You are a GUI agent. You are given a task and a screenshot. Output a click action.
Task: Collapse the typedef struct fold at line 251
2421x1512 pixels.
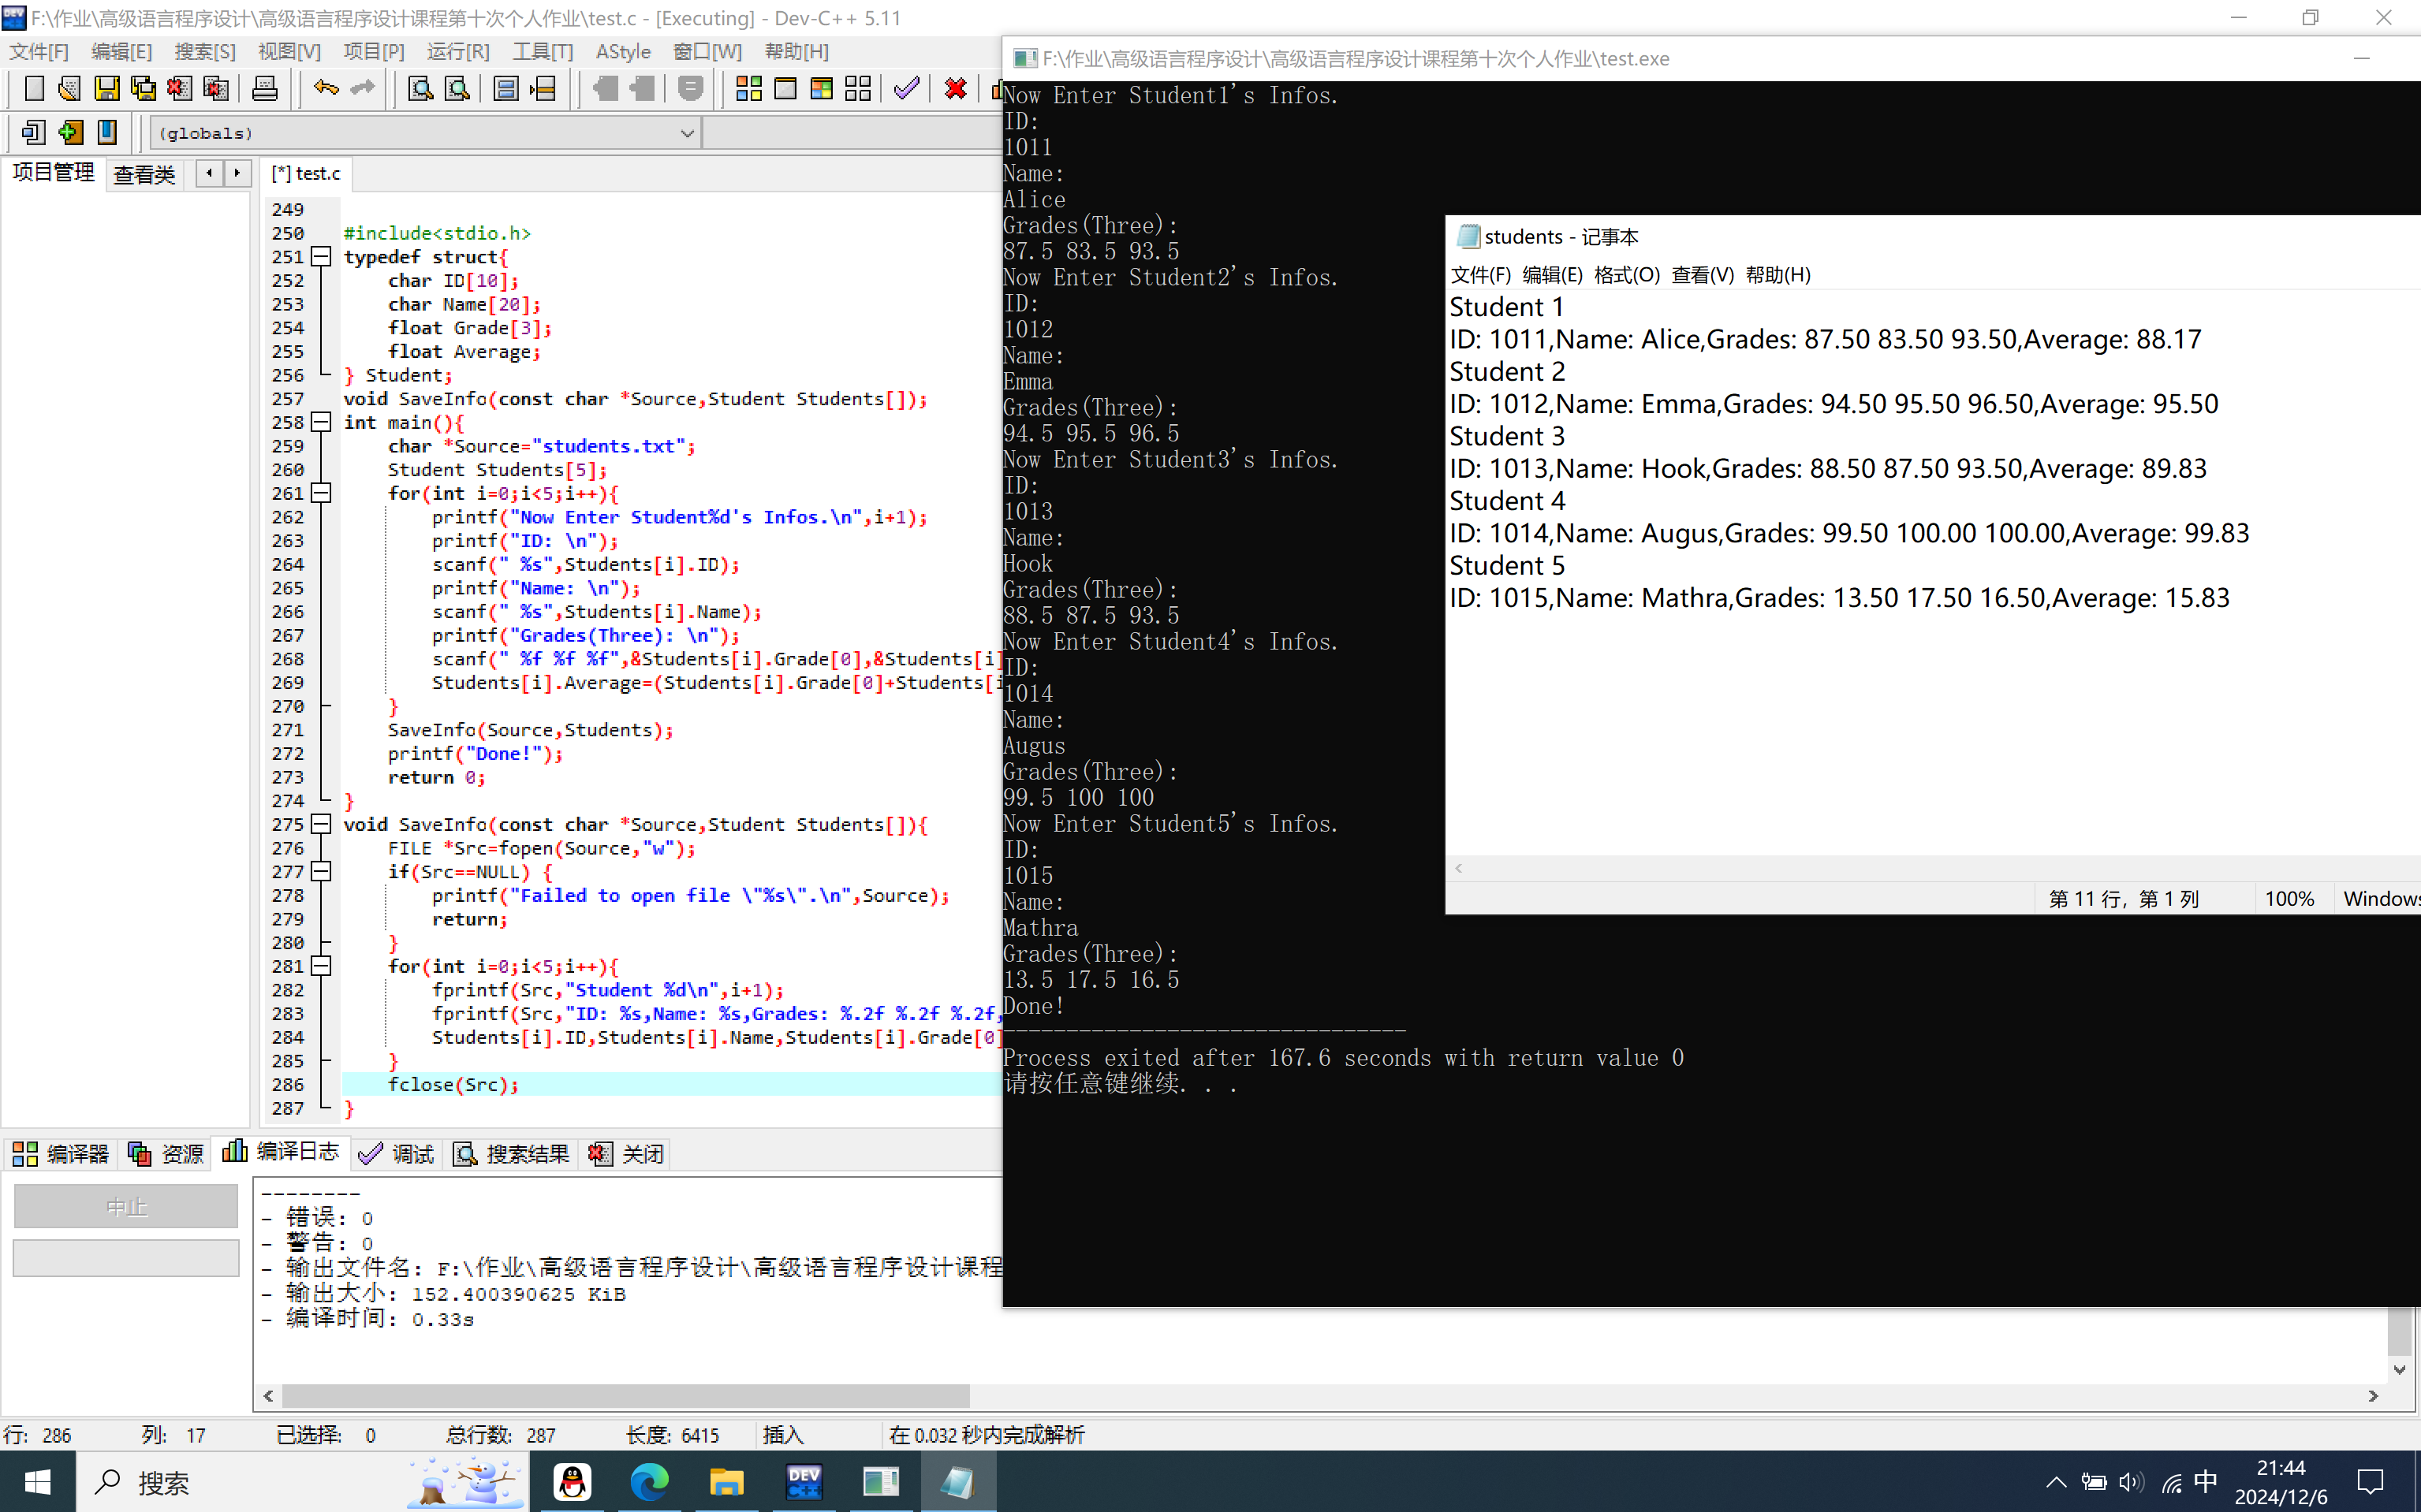click(x=321, y=257)
